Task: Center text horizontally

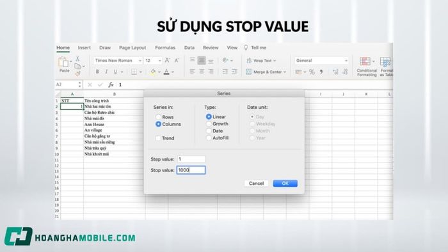Action: 202,72
